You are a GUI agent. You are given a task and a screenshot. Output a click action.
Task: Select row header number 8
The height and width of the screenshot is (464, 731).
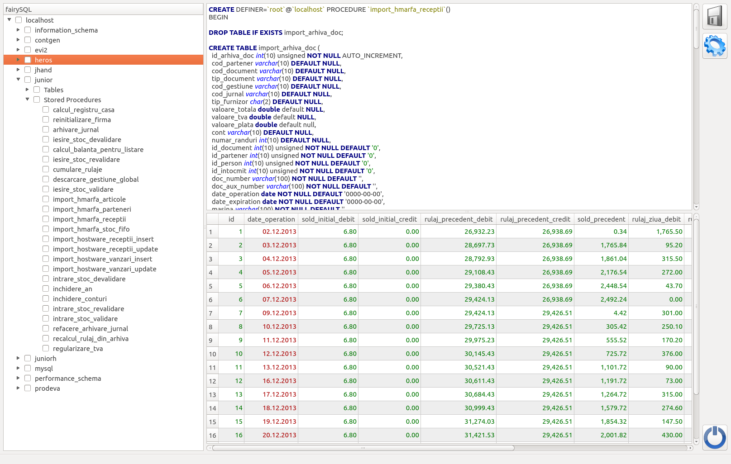click(x=212, y=327)
